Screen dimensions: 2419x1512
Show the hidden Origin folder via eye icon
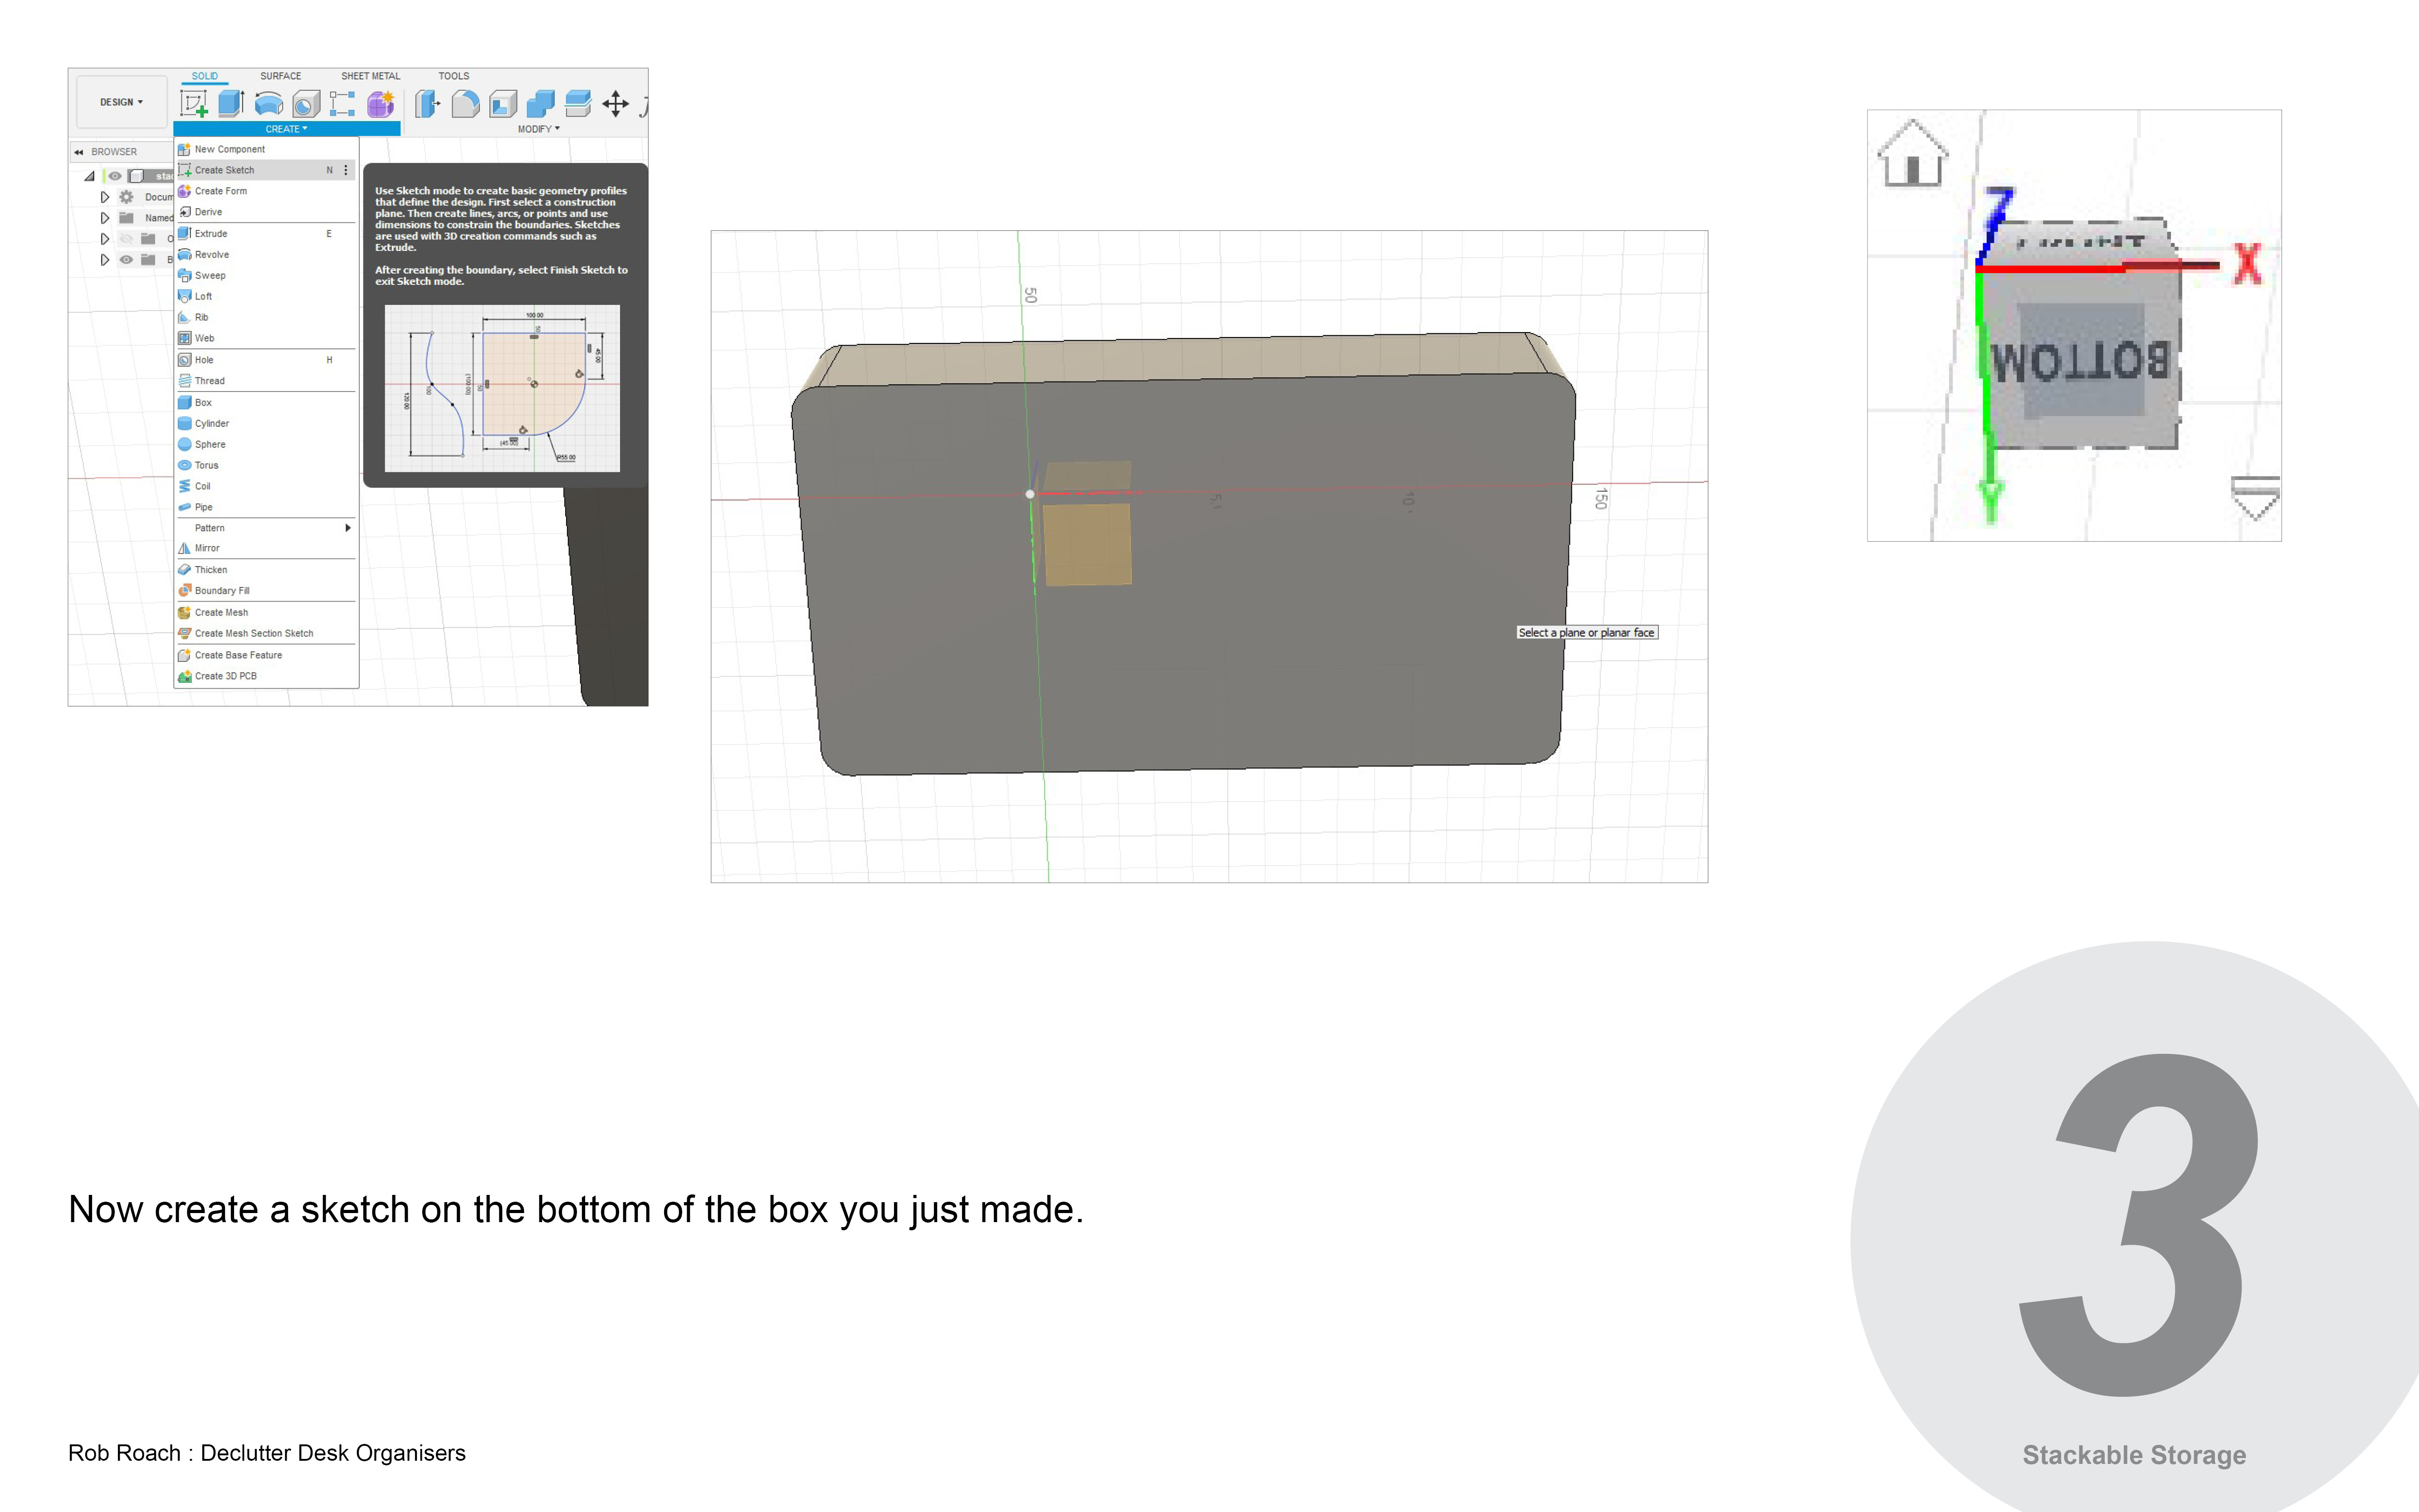[126, 238]
